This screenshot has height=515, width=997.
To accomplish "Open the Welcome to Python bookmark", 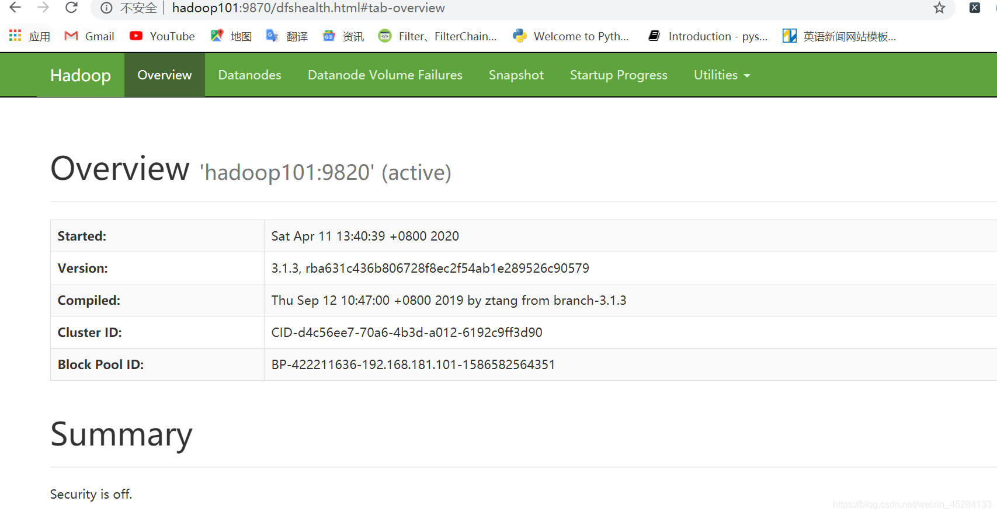I will 571,36.
